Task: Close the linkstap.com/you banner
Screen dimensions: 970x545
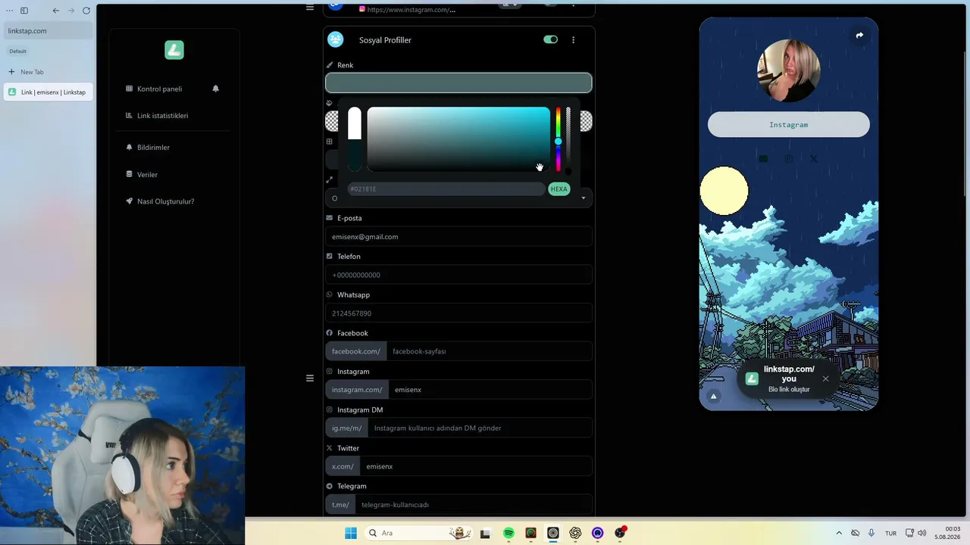Action: (x=826, y=378)
